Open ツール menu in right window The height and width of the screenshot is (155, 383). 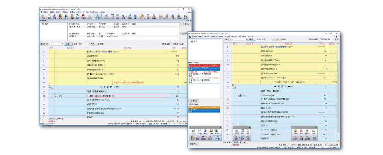click(234, 37)
